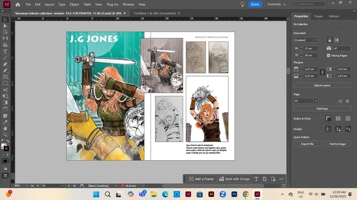Set landscape page orientation

coord(337,40)
